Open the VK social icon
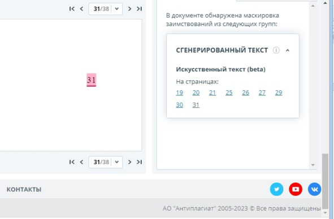The height and width of the screenshot is (219, 334). click(314, 189)
